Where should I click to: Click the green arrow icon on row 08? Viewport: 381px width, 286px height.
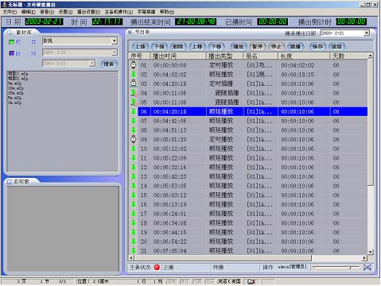point(134,130)
